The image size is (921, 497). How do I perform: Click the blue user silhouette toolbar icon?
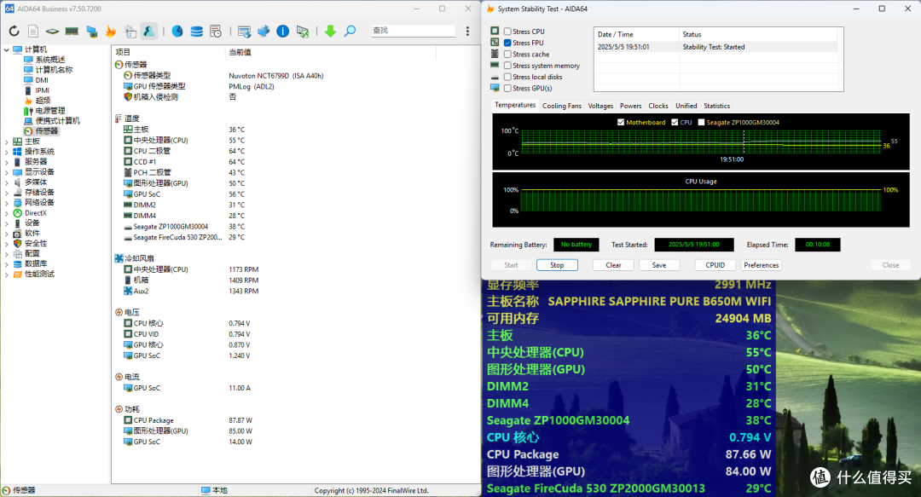click(149, 32)
